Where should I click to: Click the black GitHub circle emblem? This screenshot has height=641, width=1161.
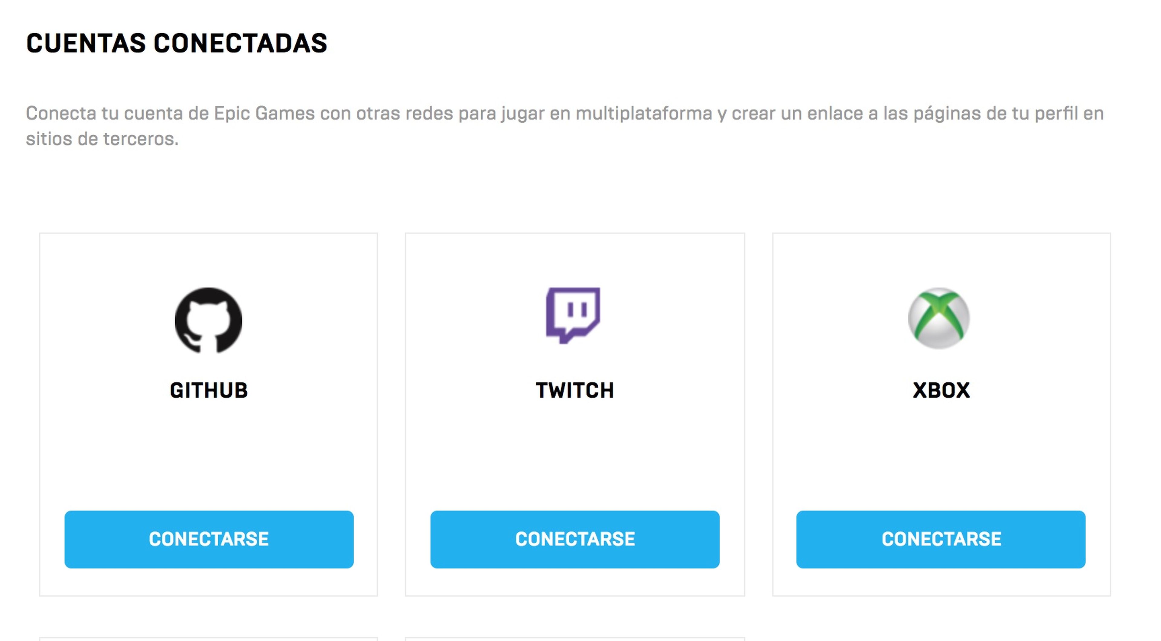click(x=208, y=320)
